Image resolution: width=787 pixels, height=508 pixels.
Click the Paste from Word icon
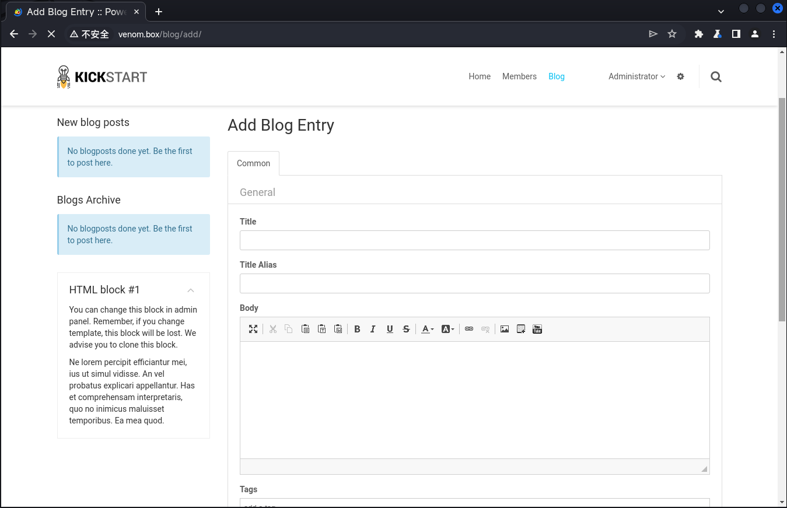coord(338,329)
